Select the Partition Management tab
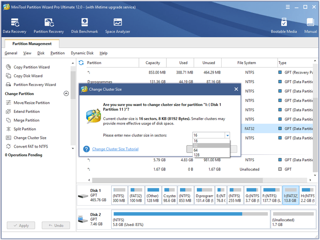This screenshot has width=320, height=240. tap(32, 44)
